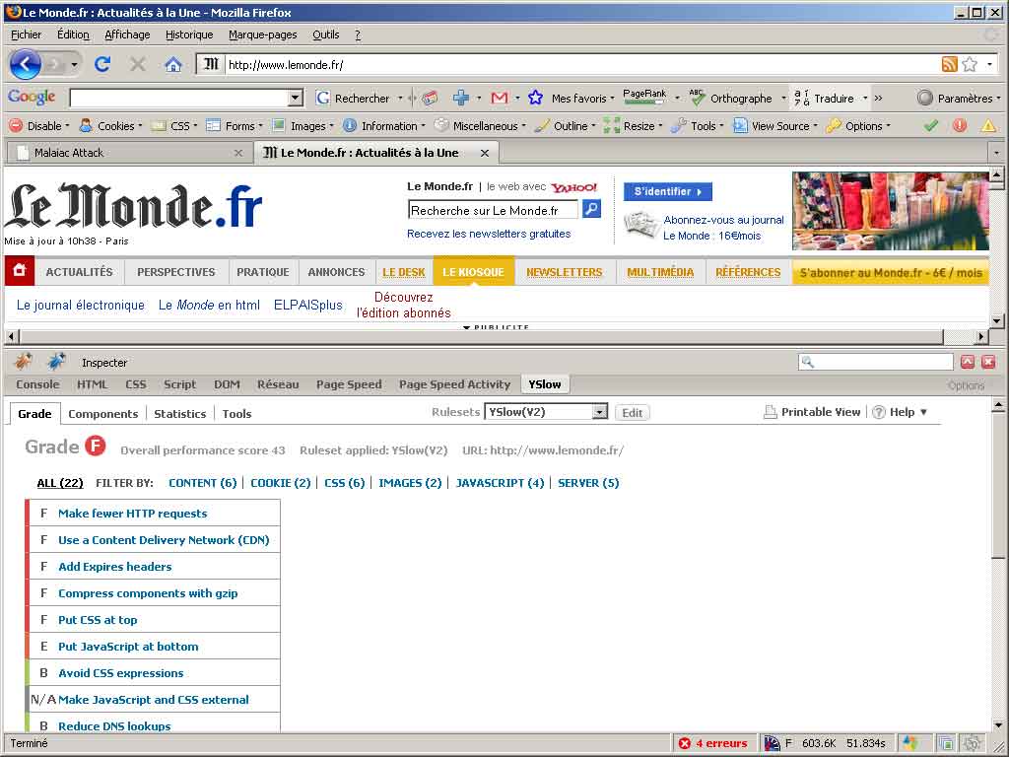Go back with the blue Back arrow
Viewport: 1009px width, 757px height.
[25, 64]
